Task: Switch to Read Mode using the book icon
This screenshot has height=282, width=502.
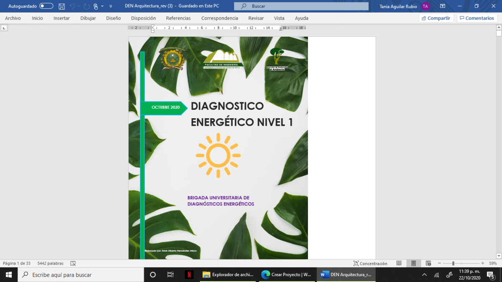Action: coord(399,263)
